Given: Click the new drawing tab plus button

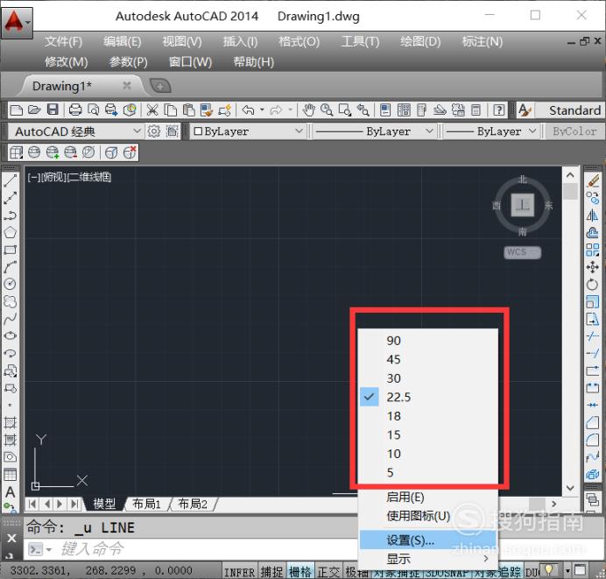Looking at the screenshot, I should click(160, 86).
